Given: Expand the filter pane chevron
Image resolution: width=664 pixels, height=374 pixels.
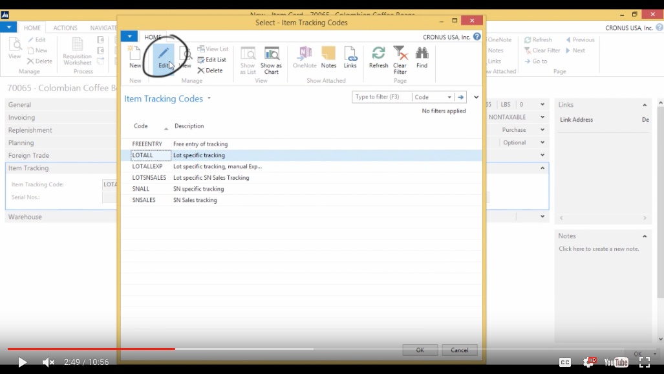Looking at the screenshot, I should 477,97.
